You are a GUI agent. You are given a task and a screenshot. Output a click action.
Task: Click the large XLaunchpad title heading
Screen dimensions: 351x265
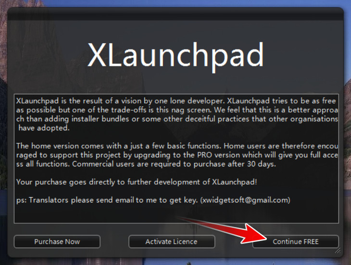pos(175,55)
